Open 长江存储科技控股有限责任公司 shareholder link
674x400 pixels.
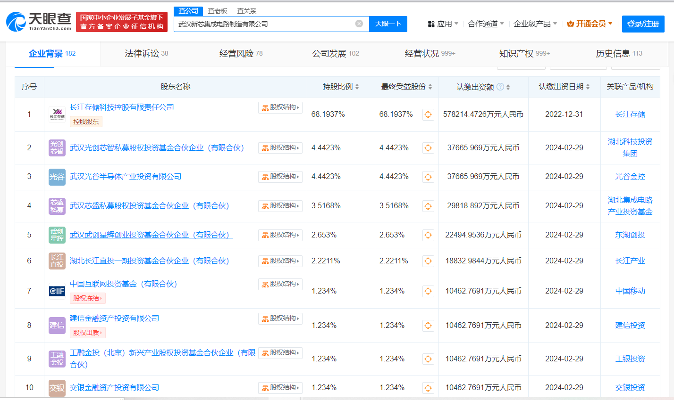[x=122, y=107]
